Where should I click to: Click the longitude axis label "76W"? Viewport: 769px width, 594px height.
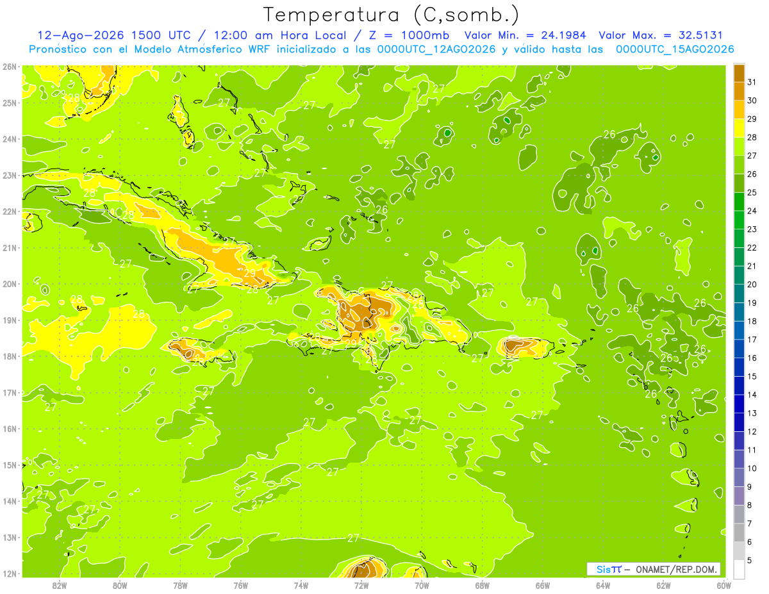pyautogui.click(x=240, y=585)
